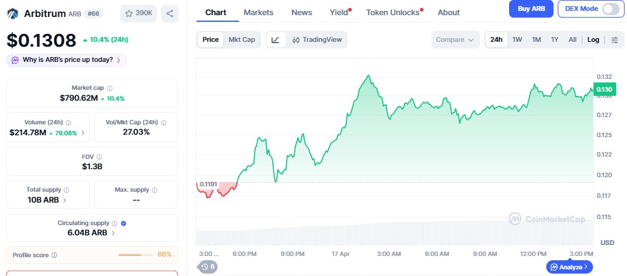Toggle DEX Mode switch
The height and width of the screenshot is (276, 627).
coord(611,8)
